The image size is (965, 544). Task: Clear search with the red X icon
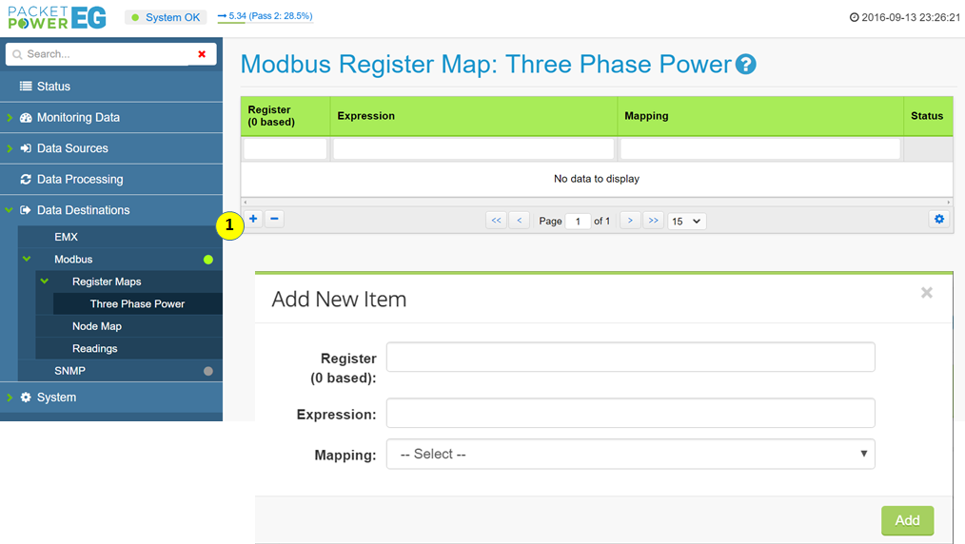202,54
